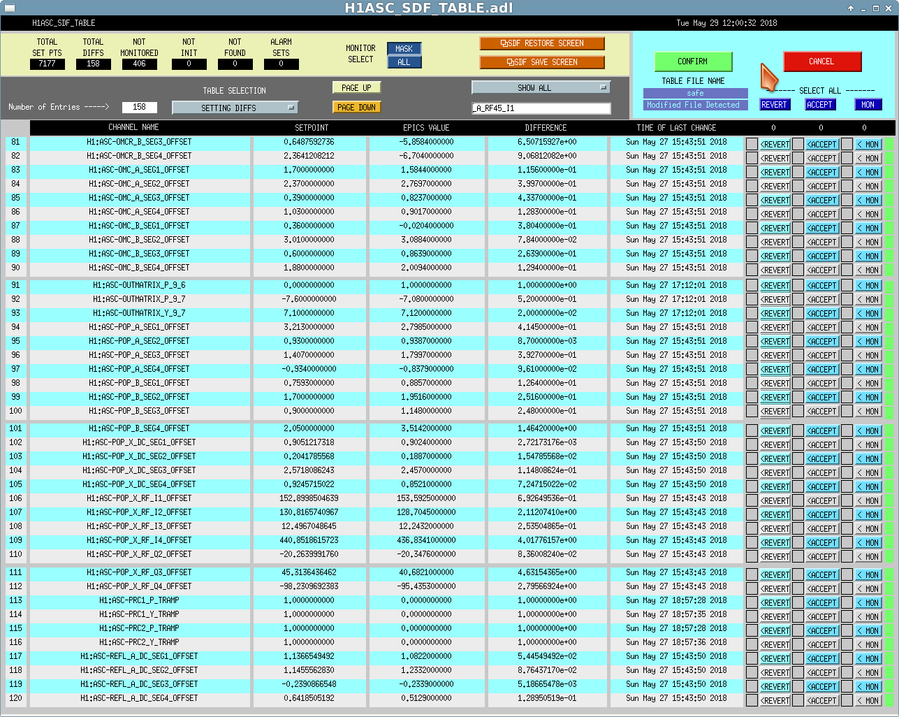Select MASK under Monitor Select
The width and height of the screenshot is (899, 717).
(x=404, y=49)
